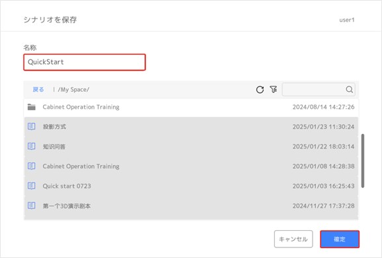Click the user1 label in header
The height and width of the screenshot is (258, 382).
347,20
